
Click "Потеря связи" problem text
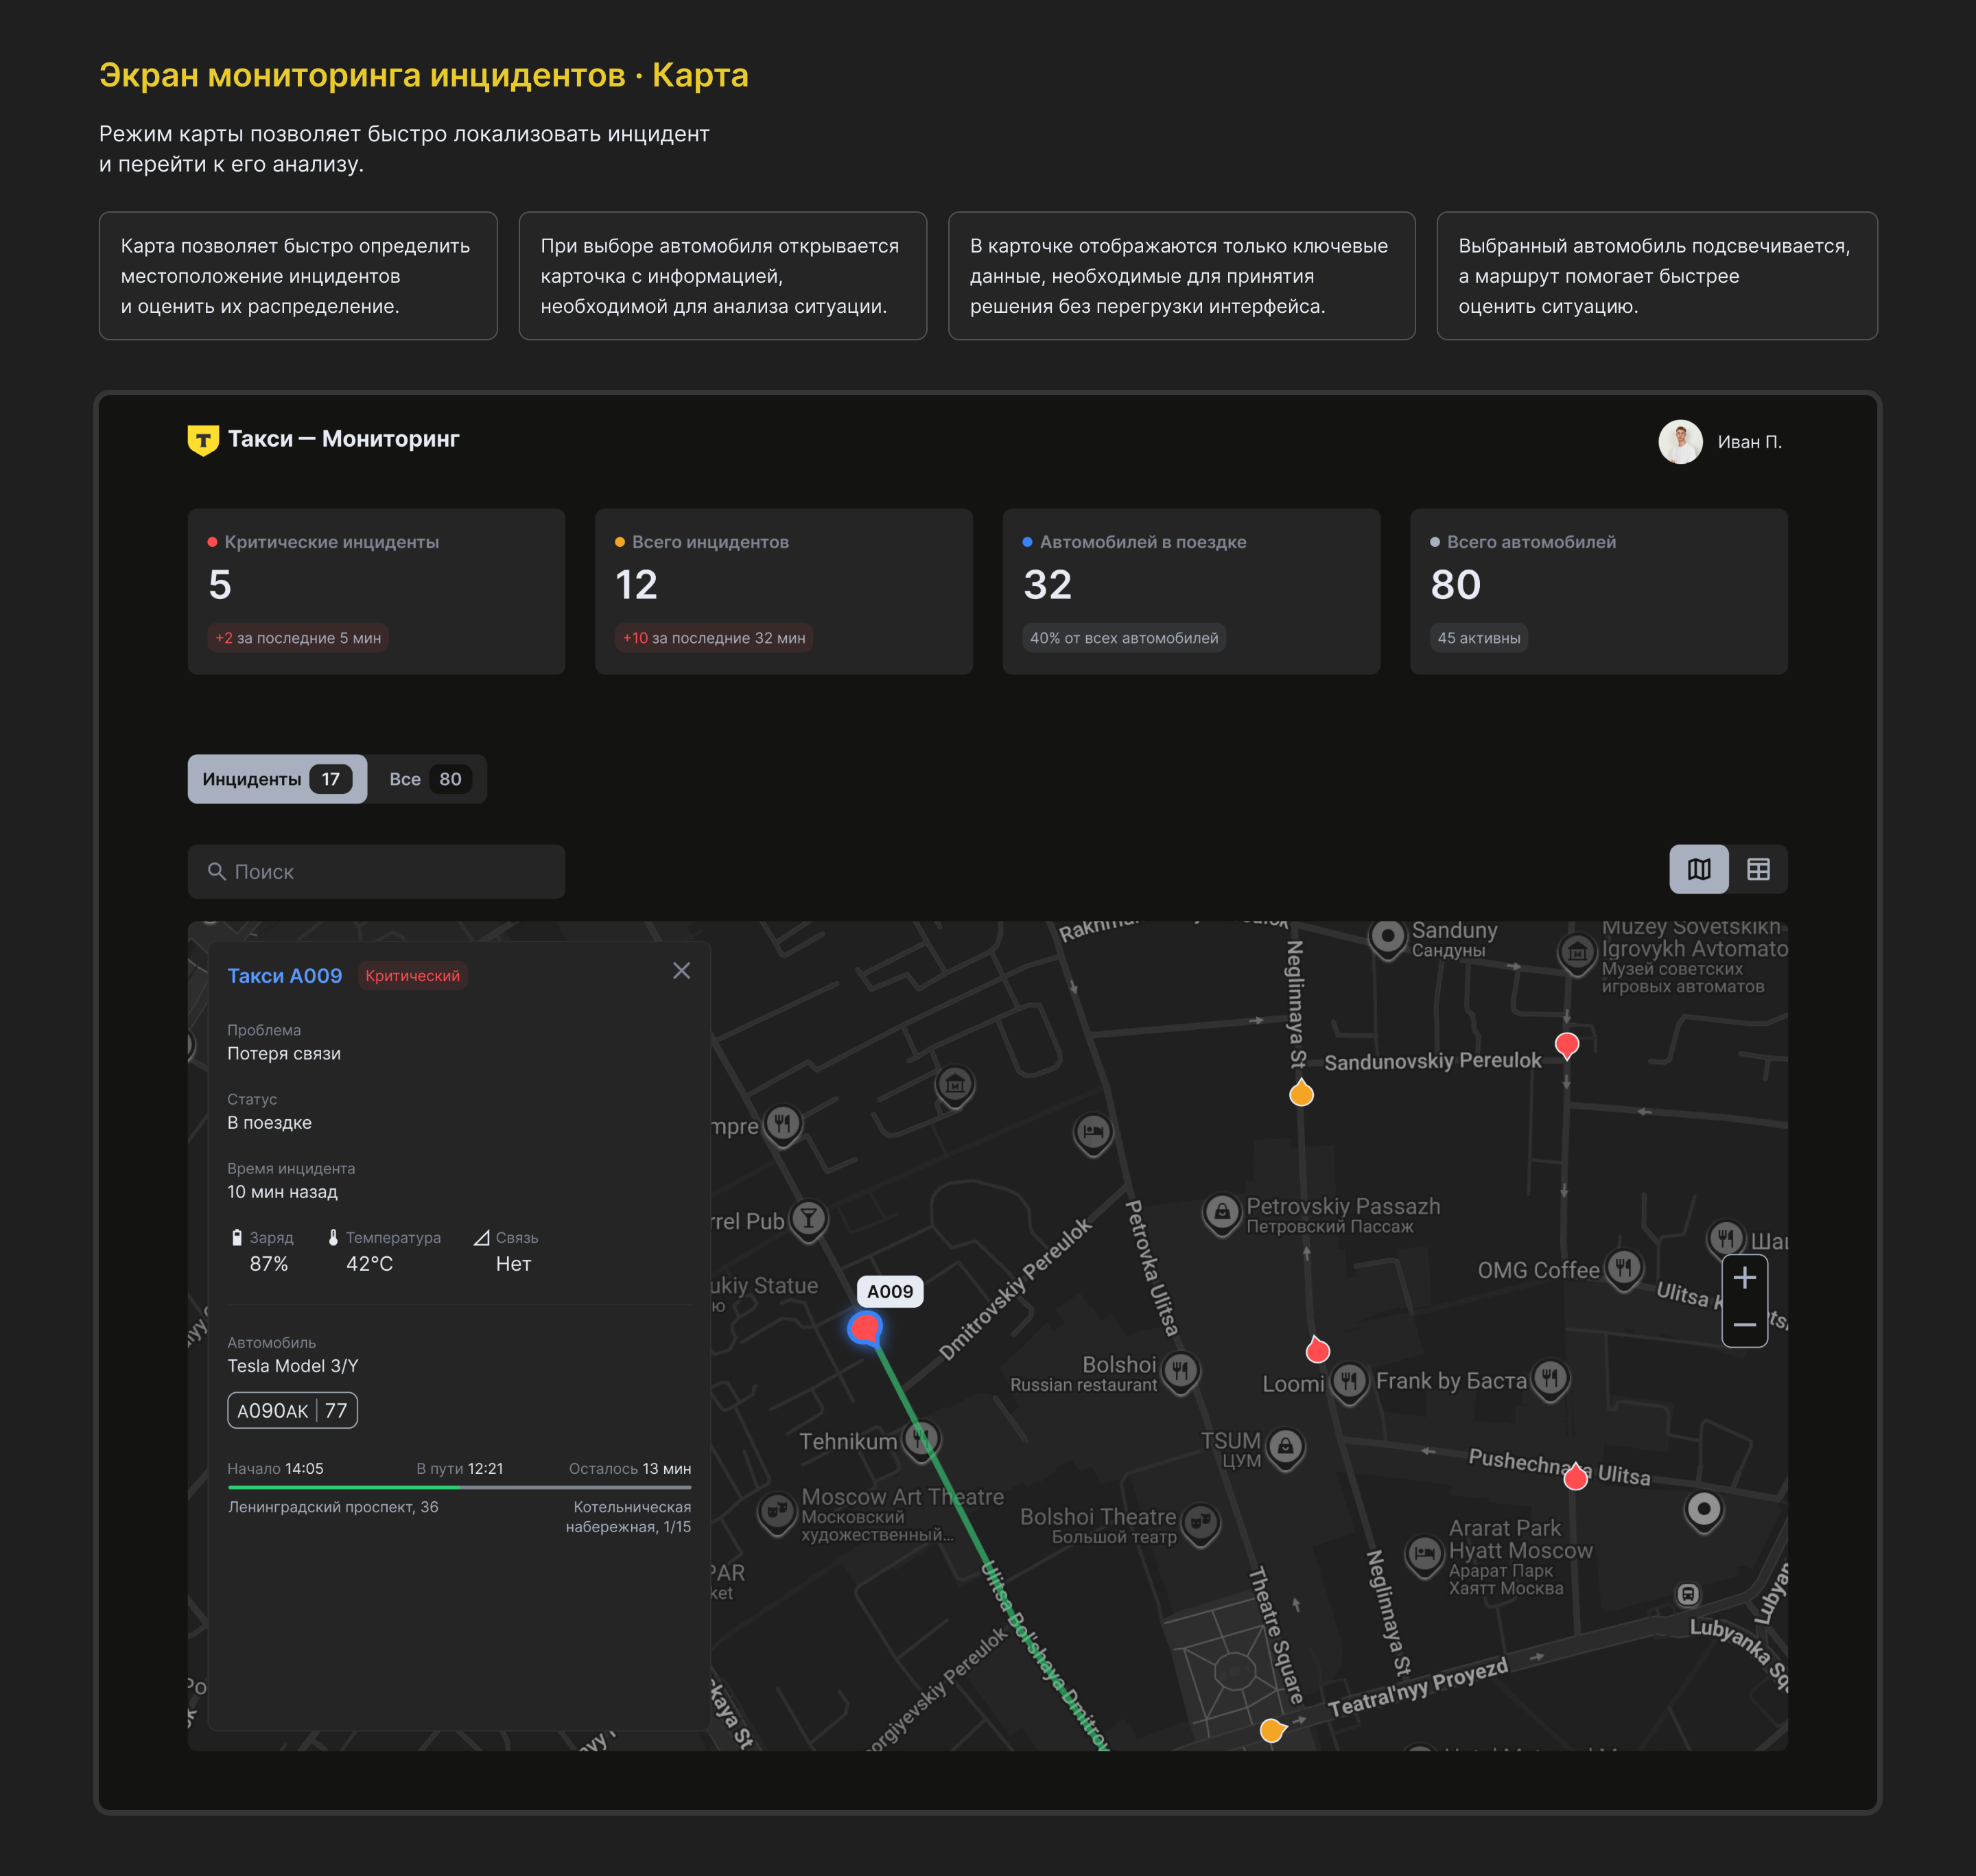[x=284, y=1054]
